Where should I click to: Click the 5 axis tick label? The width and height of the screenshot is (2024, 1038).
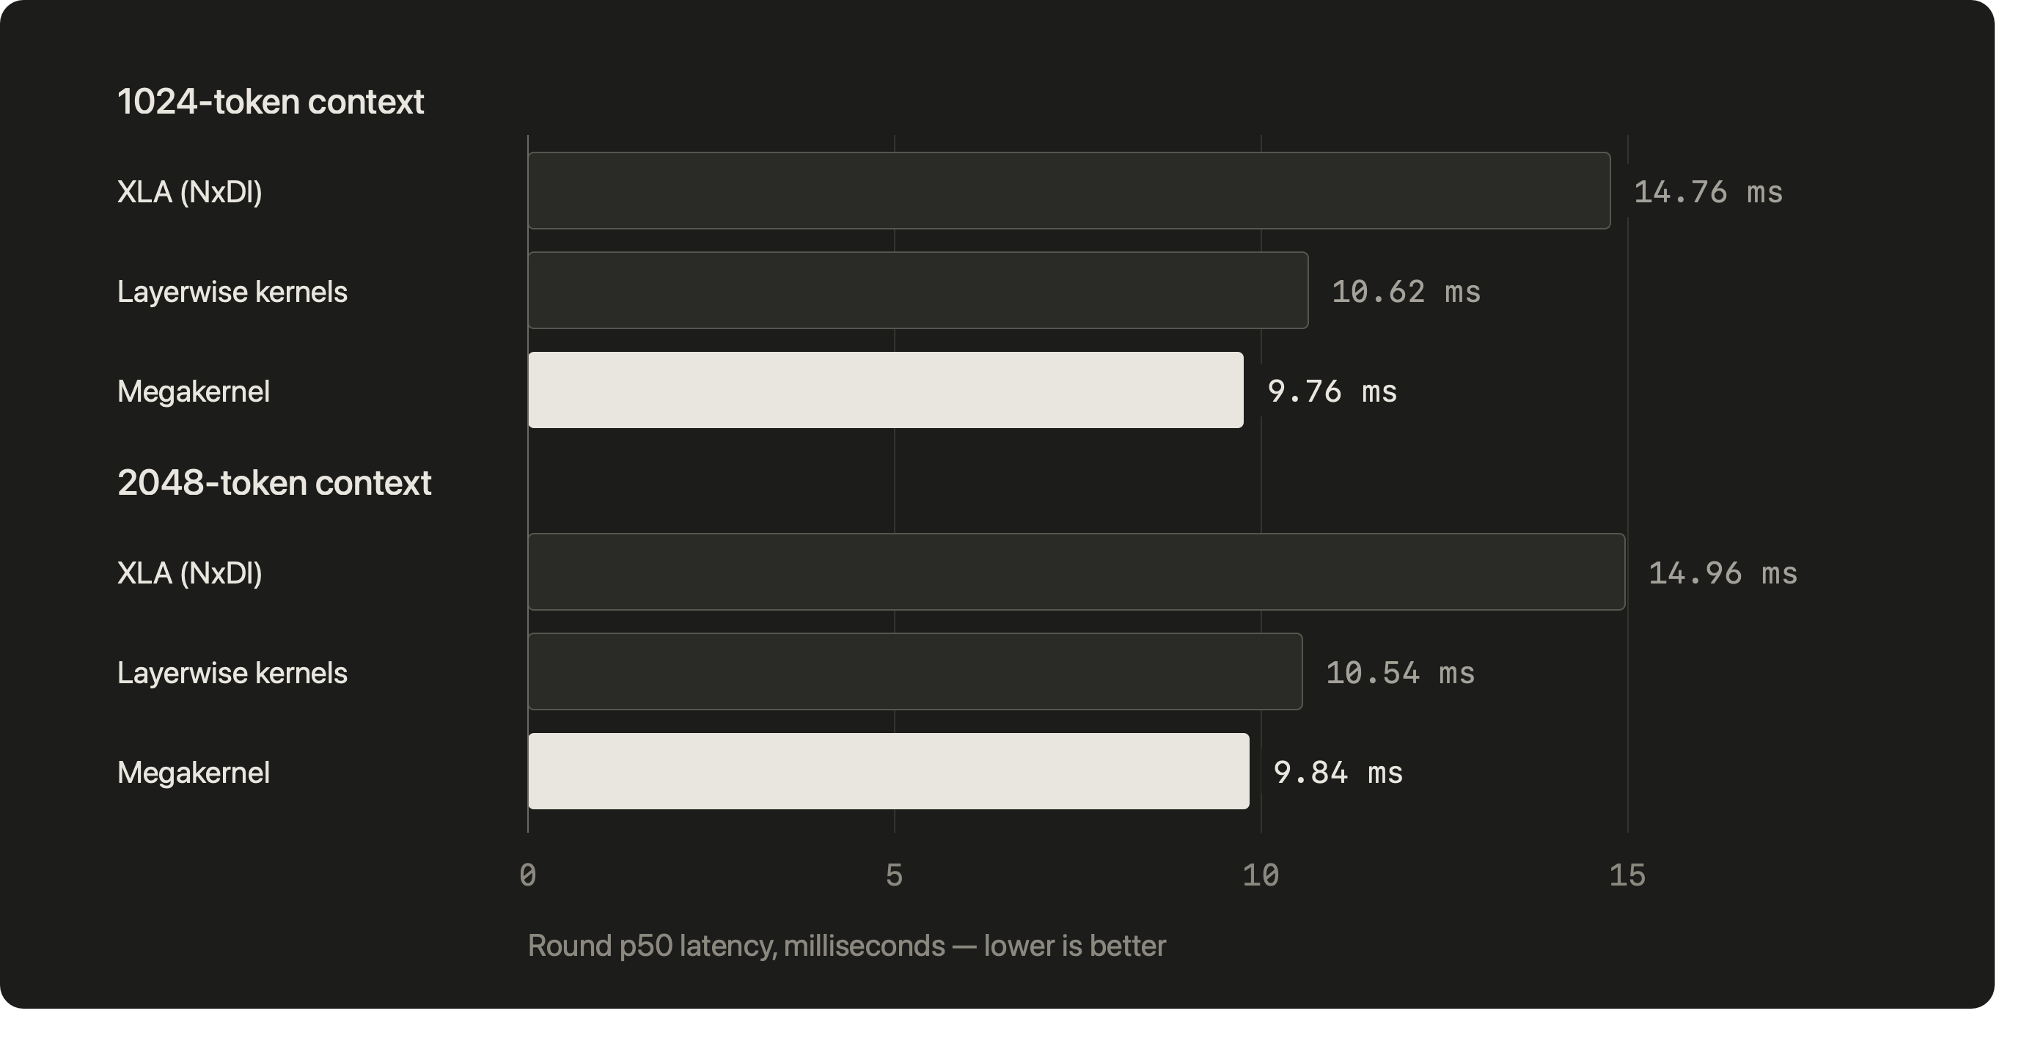pos(894,875)
